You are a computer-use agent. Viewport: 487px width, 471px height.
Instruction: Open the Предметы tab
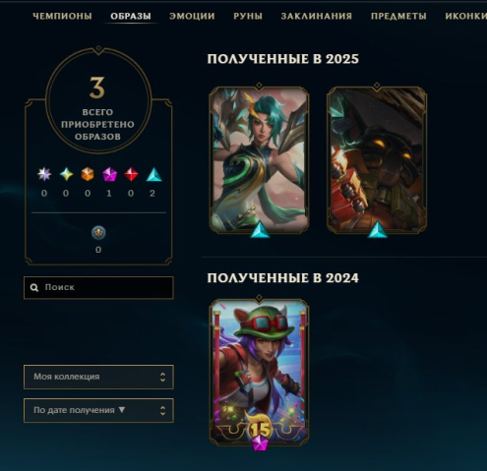pos(398,16)
